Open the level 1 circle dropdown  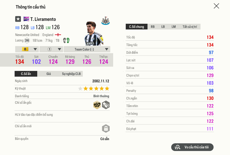pos(51,49)
